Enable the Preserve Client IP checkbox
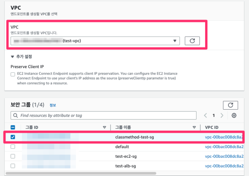The width and height of the screenshot is (249, 176). (13, 74)
